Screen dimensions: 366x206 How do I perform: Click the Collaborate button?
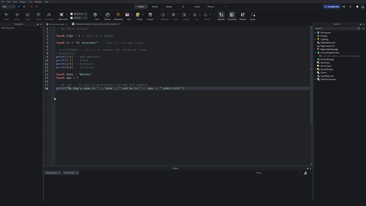click(331, 6)
